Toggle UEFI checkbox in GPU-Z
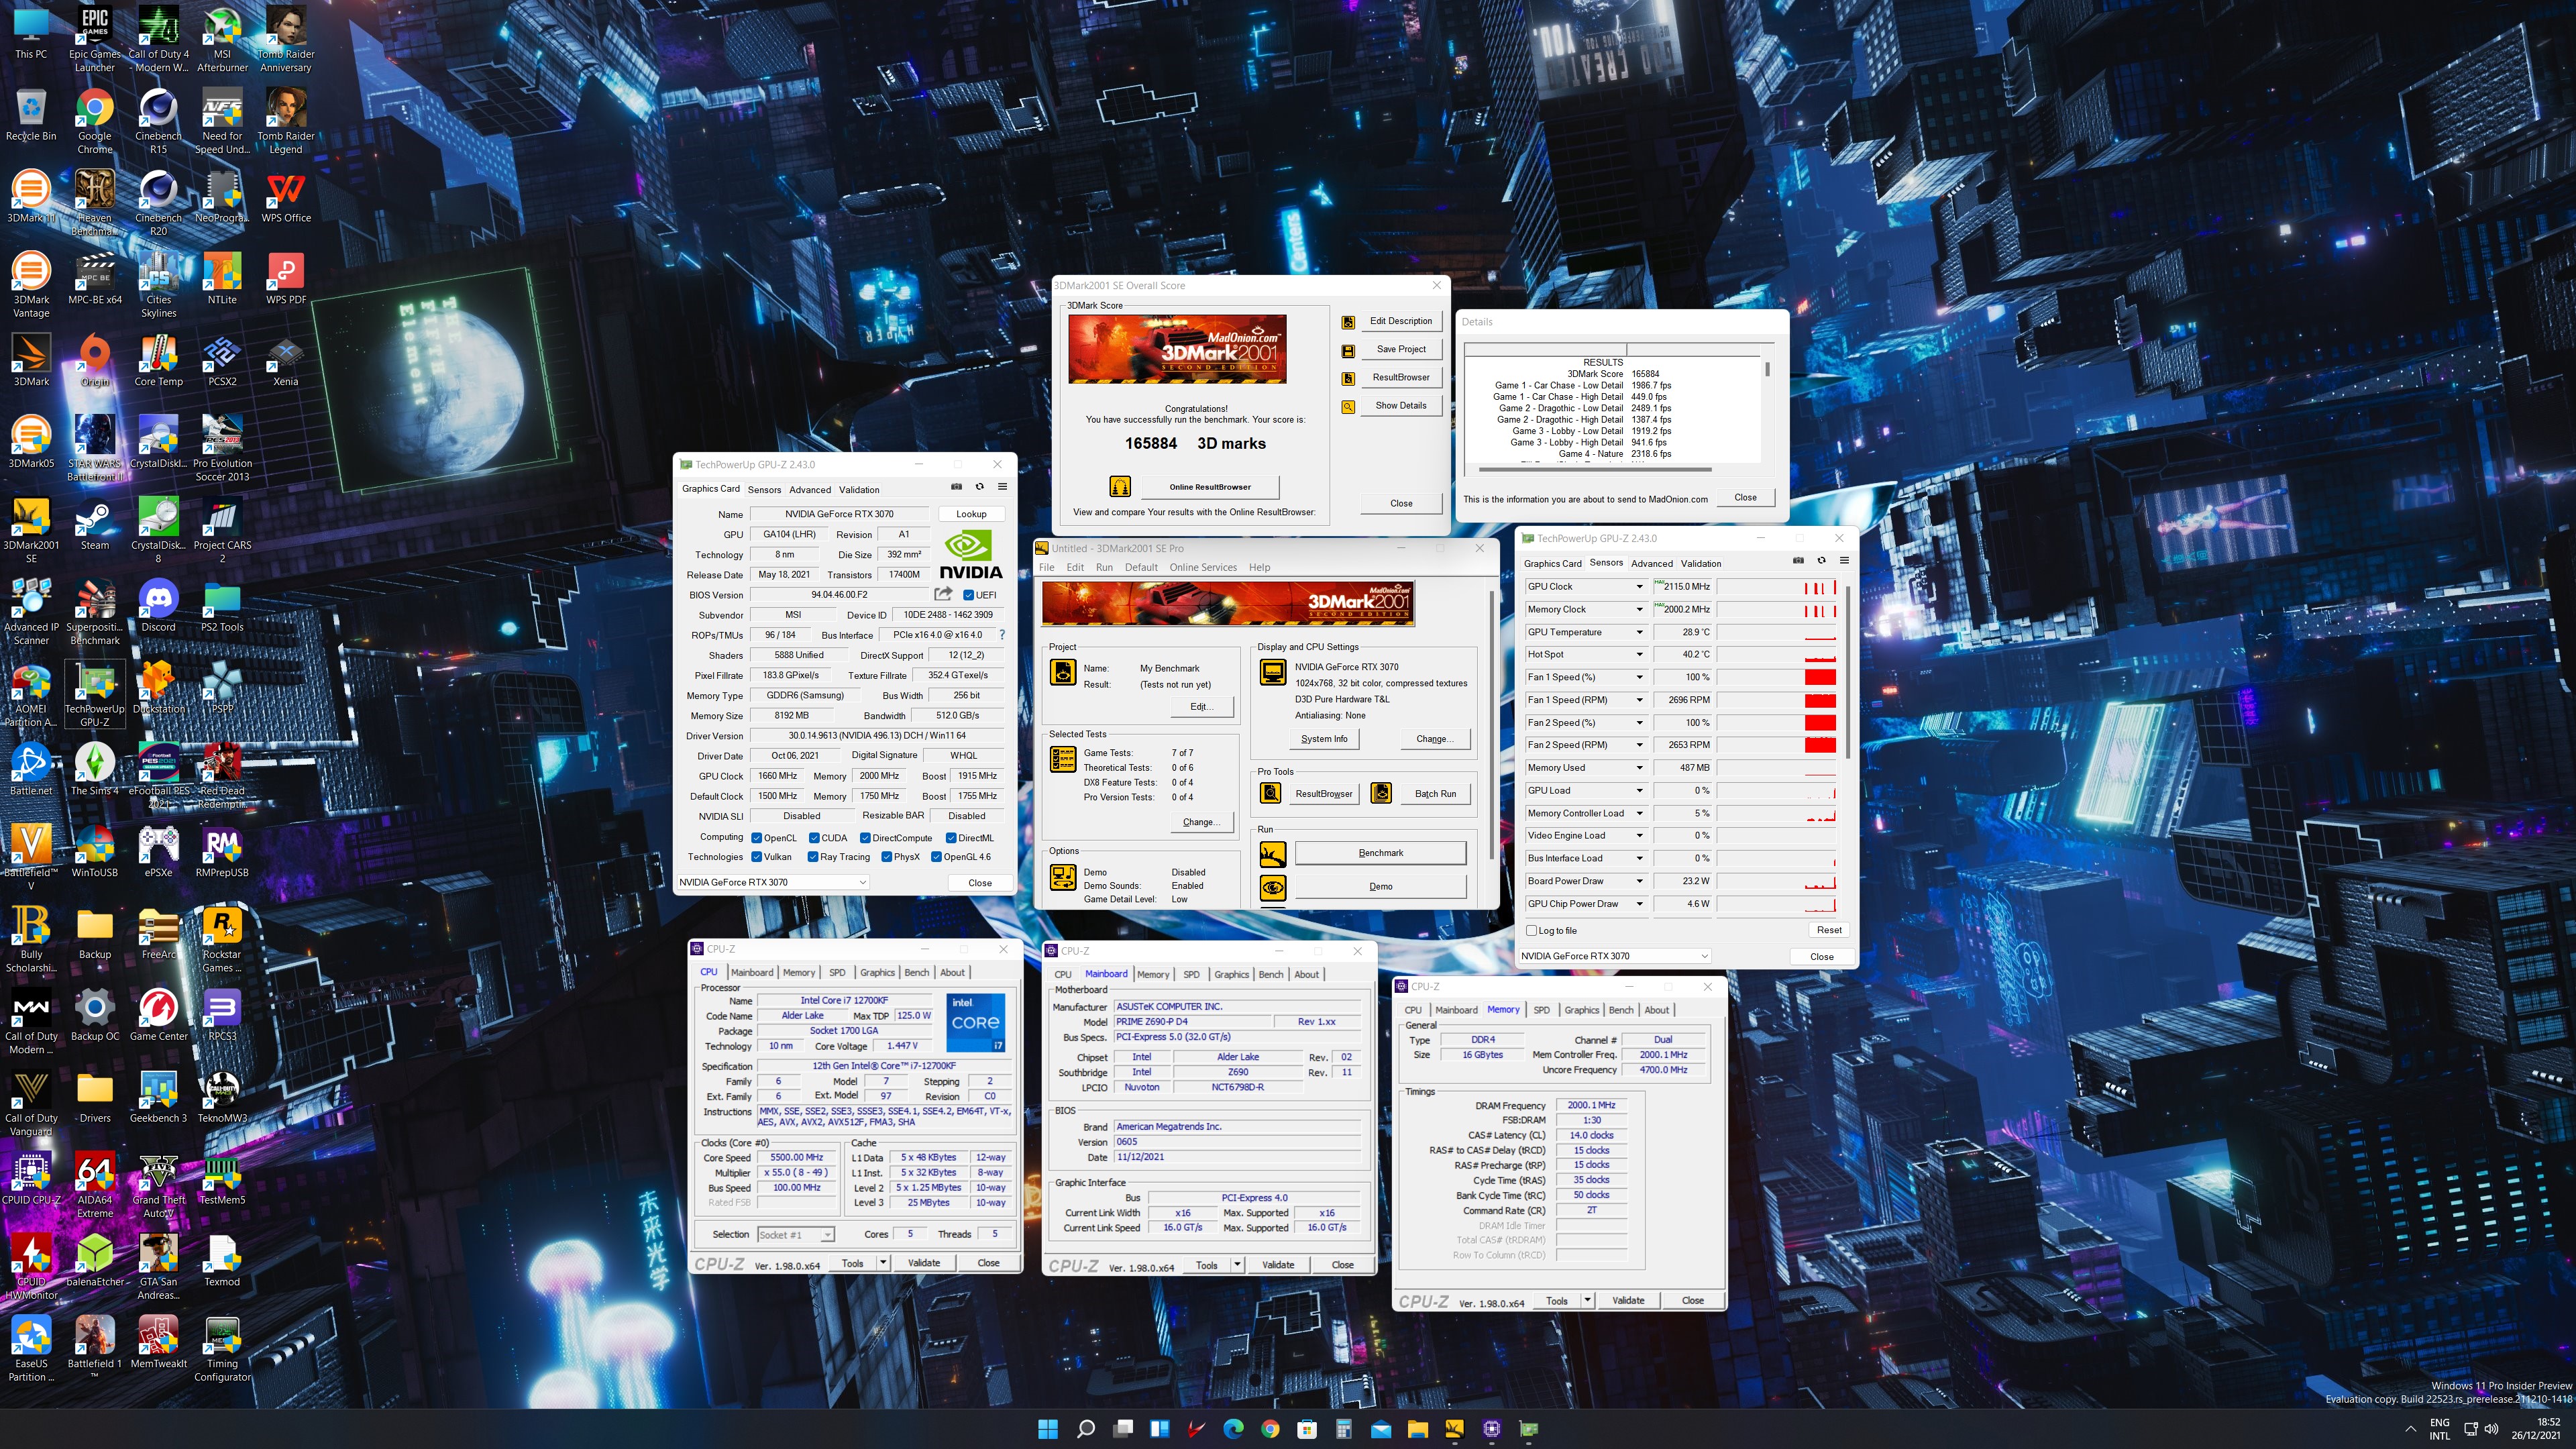The width and height of the screenshot is (2576, 1449). tap(967, 595)
